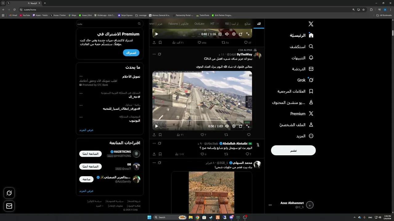Expand more follow suggestions list

[x=86, y=191]
